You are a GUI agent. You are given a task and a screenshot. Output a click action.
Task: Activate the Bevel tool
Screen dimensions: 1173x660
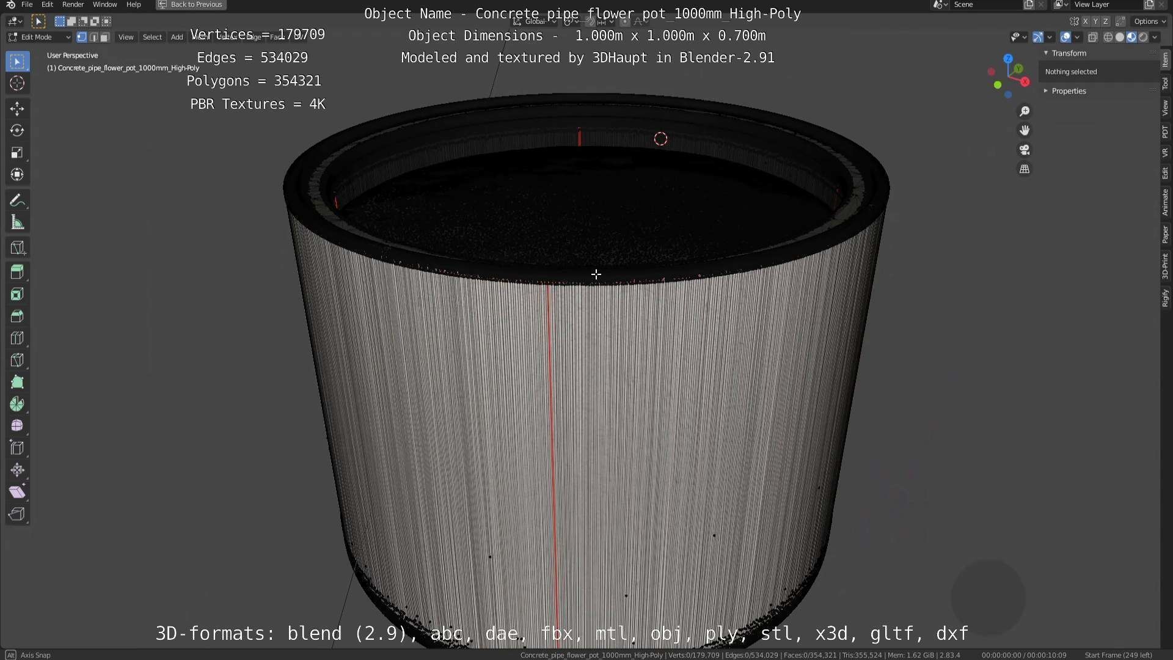click(x=17, y=317)
